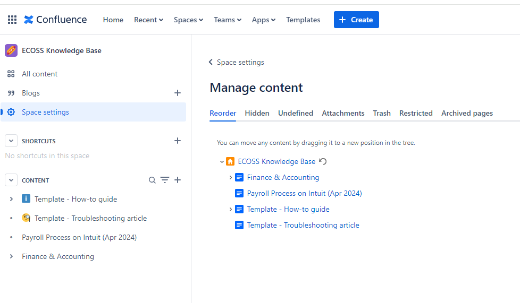
Task: Switch to the Archived pages tab
Action: pyautogui.click(x=467, y=113)
